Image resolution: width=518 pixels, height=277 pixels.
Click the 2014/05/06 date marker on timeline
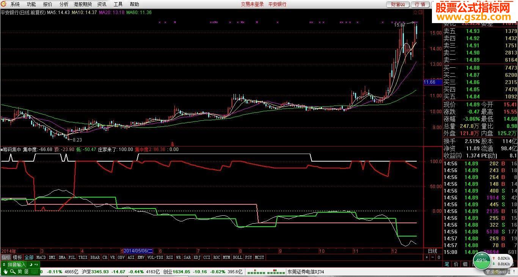pos(138,251)
